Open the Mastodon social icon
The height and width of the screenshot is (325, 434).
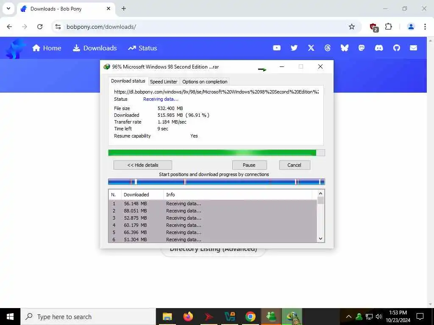pyautogui.click(x=361, y=48)
